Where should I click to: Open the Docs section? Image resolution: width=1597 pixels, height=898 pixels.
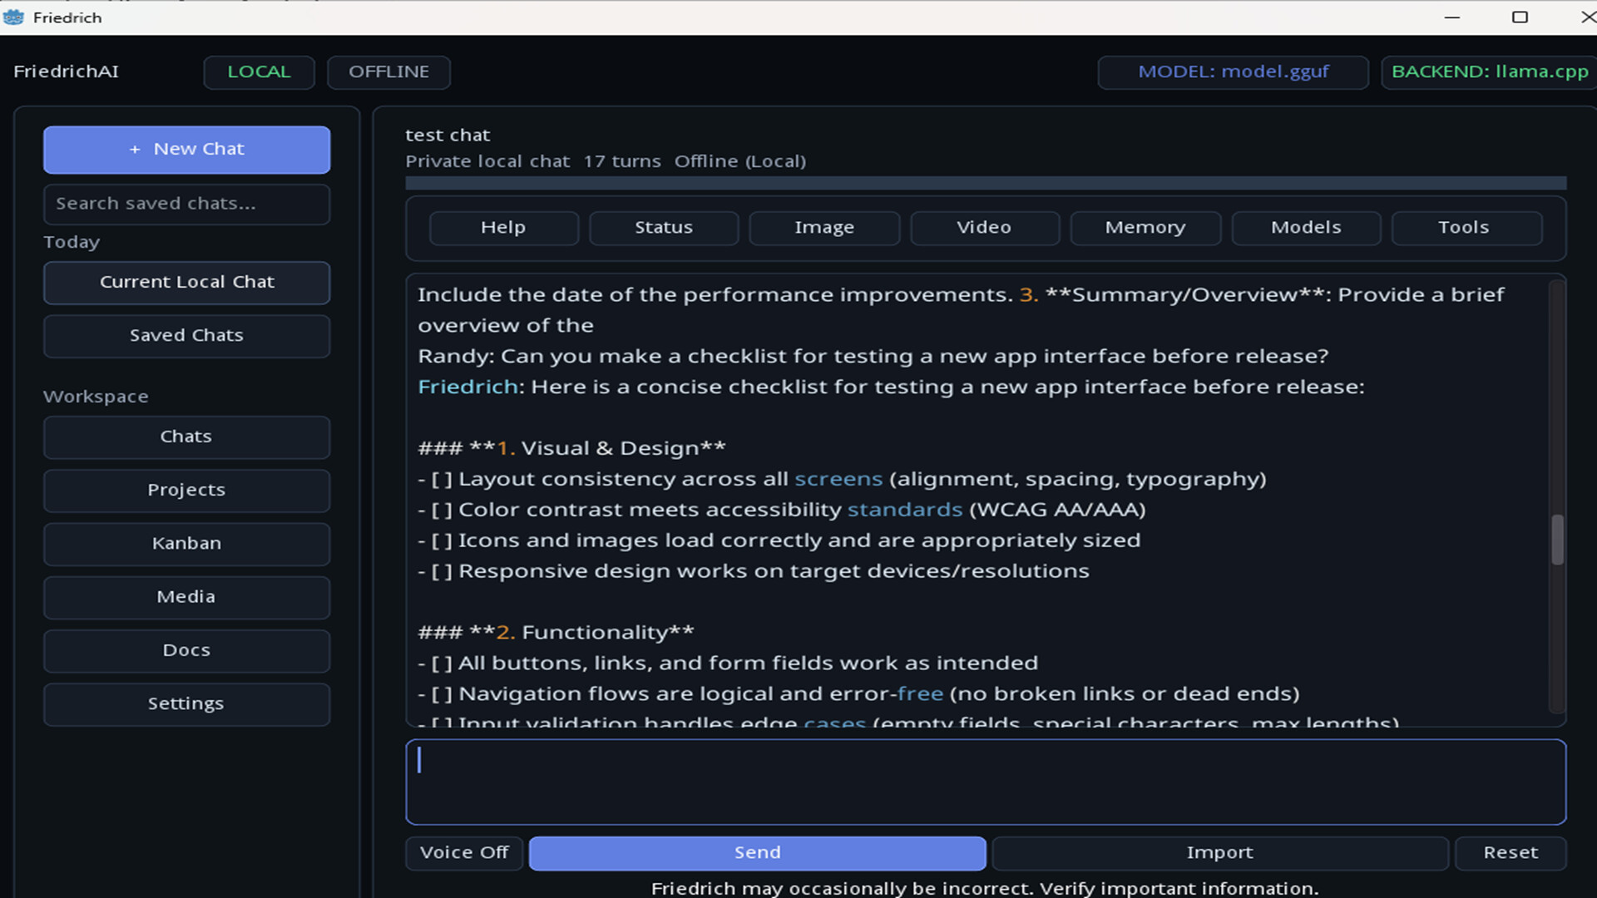pos(186,650)
